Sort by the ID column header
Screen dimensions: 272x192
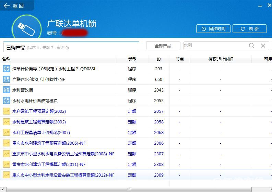pos(159,59)
